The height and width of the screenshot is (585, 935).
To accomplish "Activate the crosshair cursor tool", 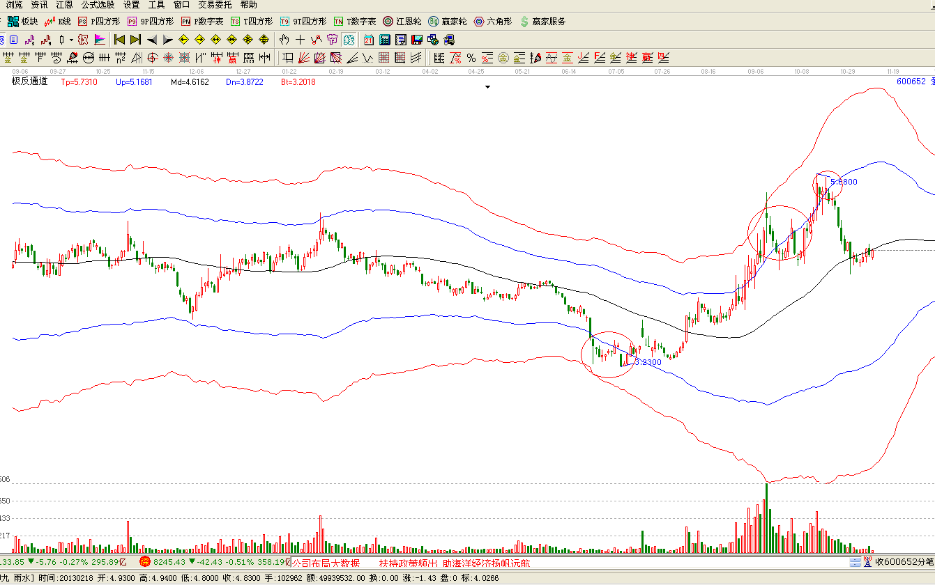I will coord(301,40).
